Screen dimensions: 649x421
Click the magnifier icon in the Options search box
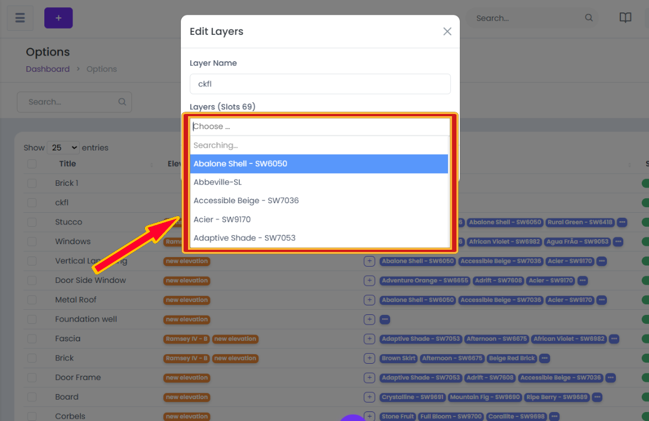pyautogui.click(x=122, y=102)
